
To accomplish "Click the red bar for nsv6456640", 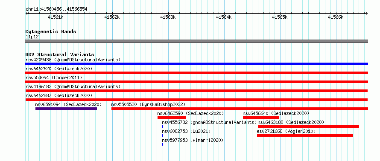I will [x=261, y=118].
